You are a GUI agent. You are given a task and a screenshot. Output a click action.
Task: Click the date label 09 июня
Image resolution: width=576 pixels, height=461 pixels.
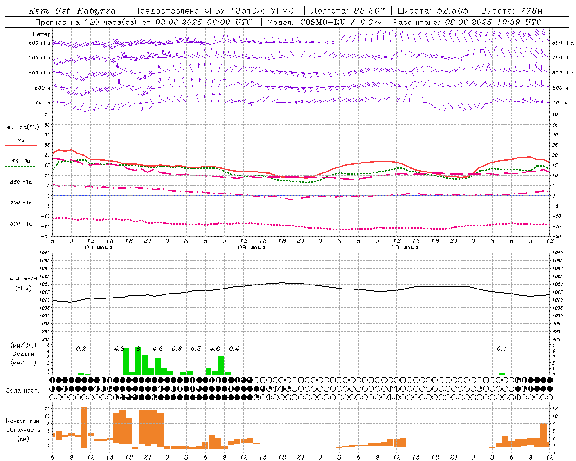click(252, 248)
